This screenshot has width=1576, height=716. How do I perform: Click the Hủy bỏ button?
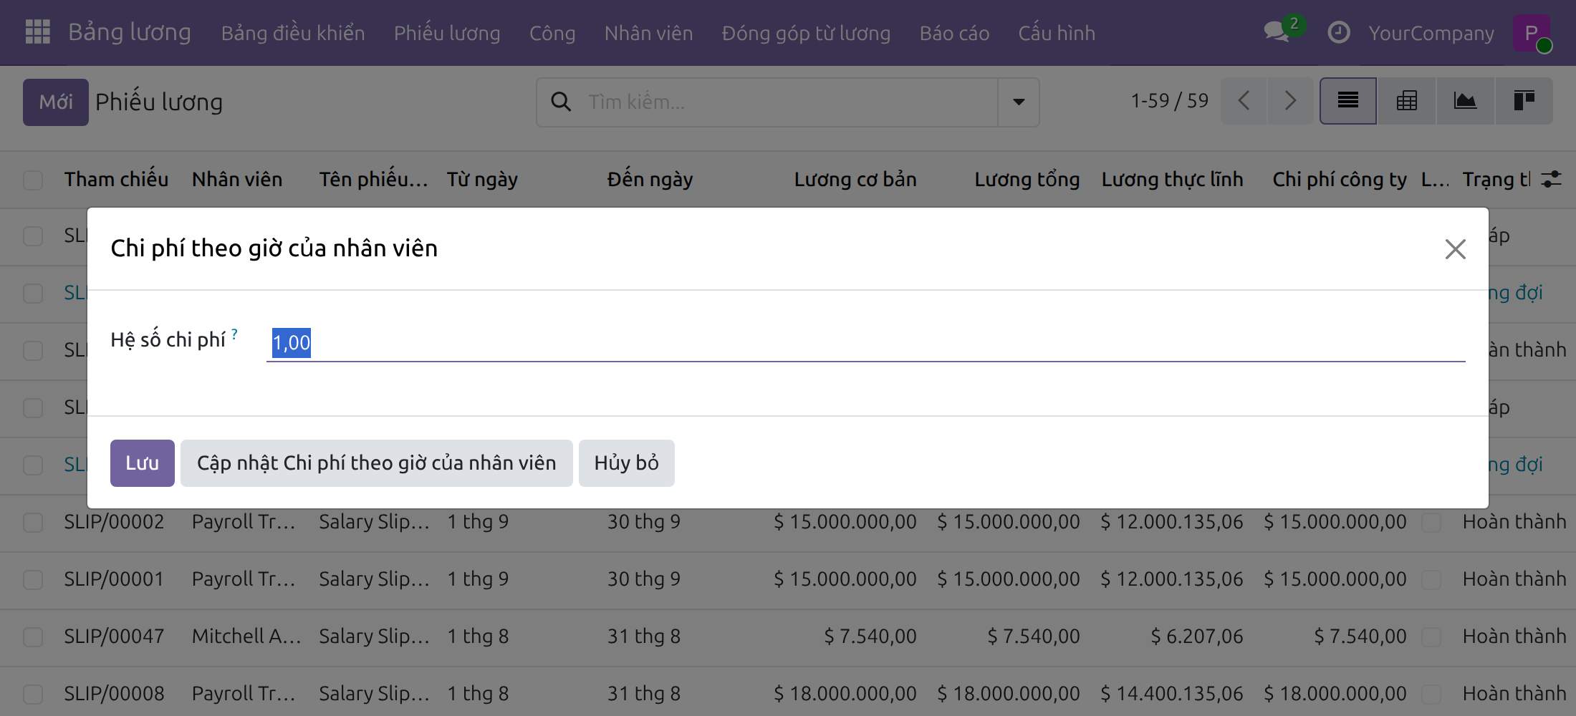click(x=627, y=463)
